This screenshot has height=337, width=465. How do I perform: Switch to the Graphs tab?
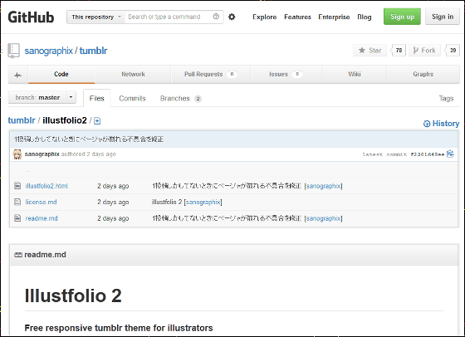[x=423, y=75]
